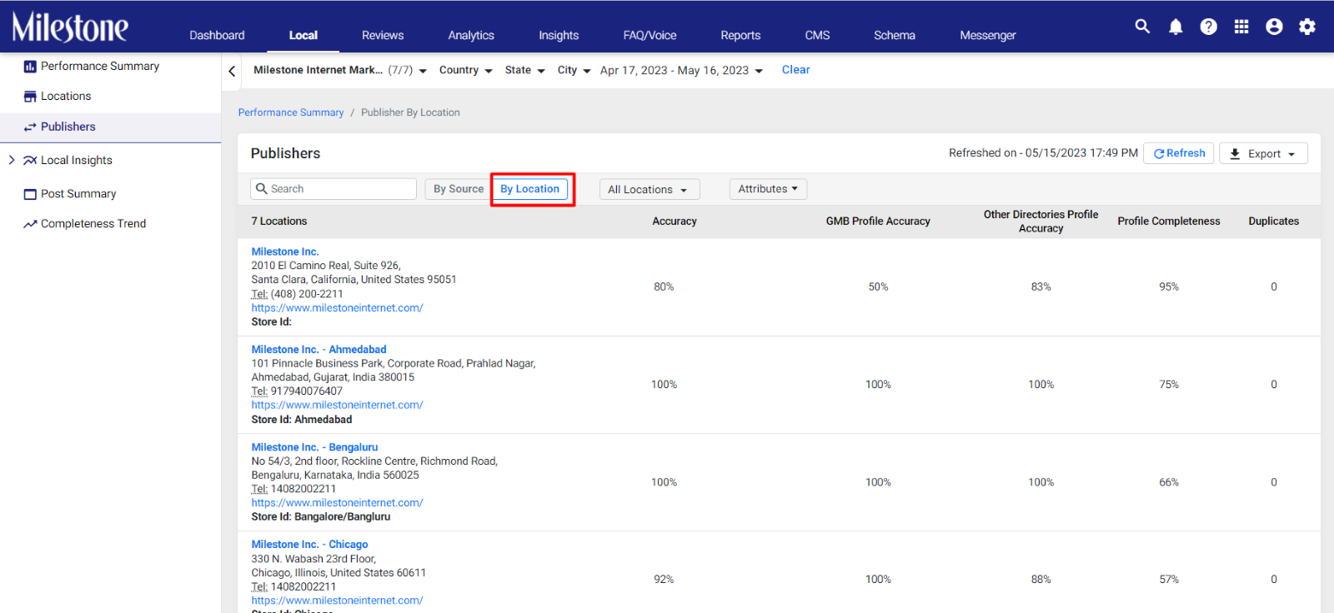Open the Milestone Internet Mark... account dropdown
1334x613 pixels.
point(340,70)
